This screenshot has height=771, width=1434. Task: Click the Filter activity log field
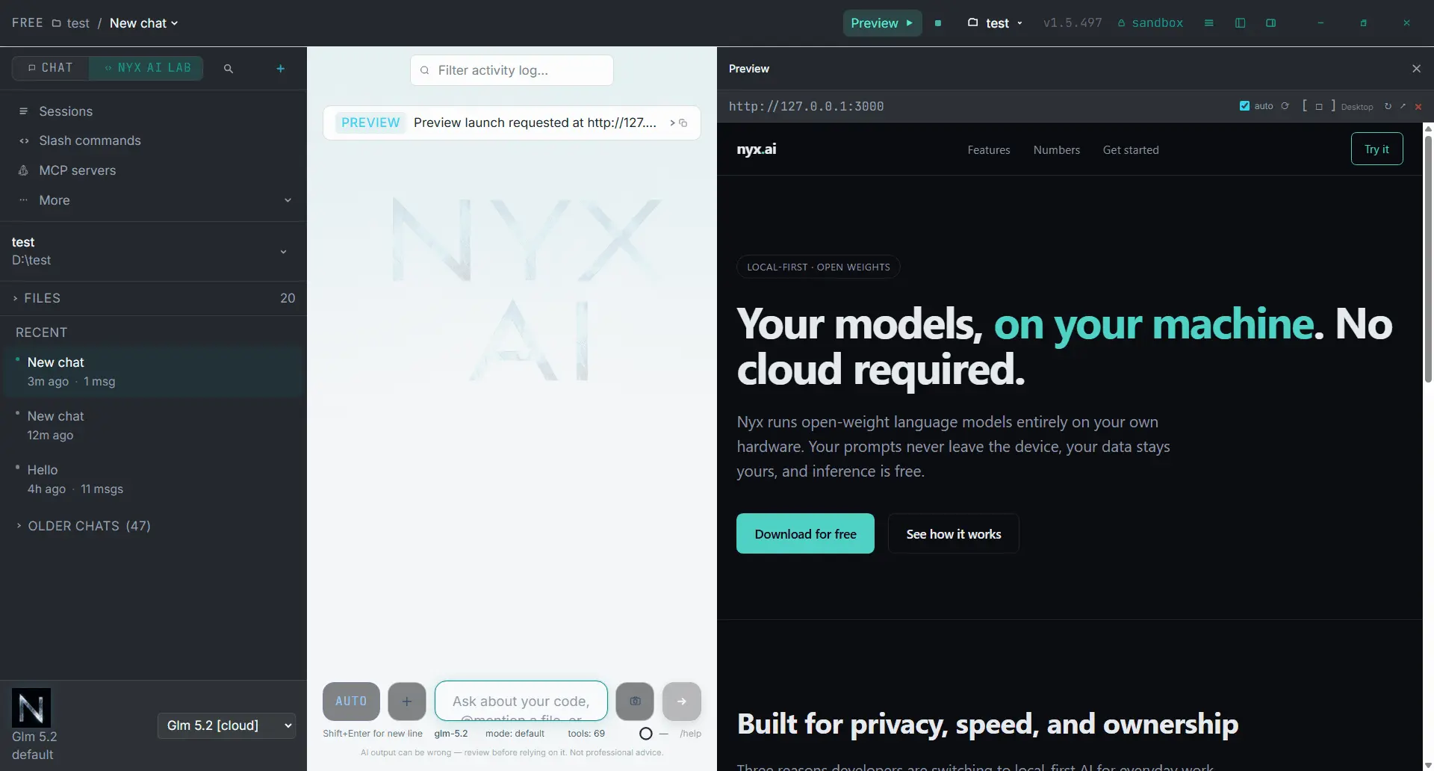(x=512, y=70)
